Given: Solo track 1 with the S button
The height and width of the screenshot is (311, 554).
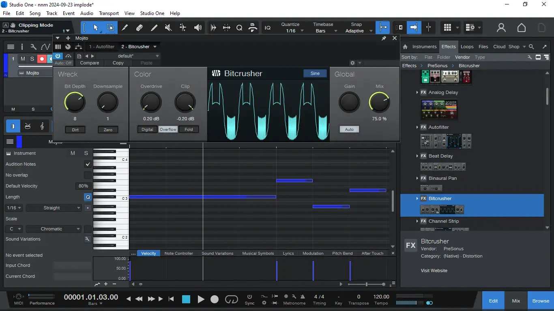Looking at the screenshot, I should [x=32, y=59].
